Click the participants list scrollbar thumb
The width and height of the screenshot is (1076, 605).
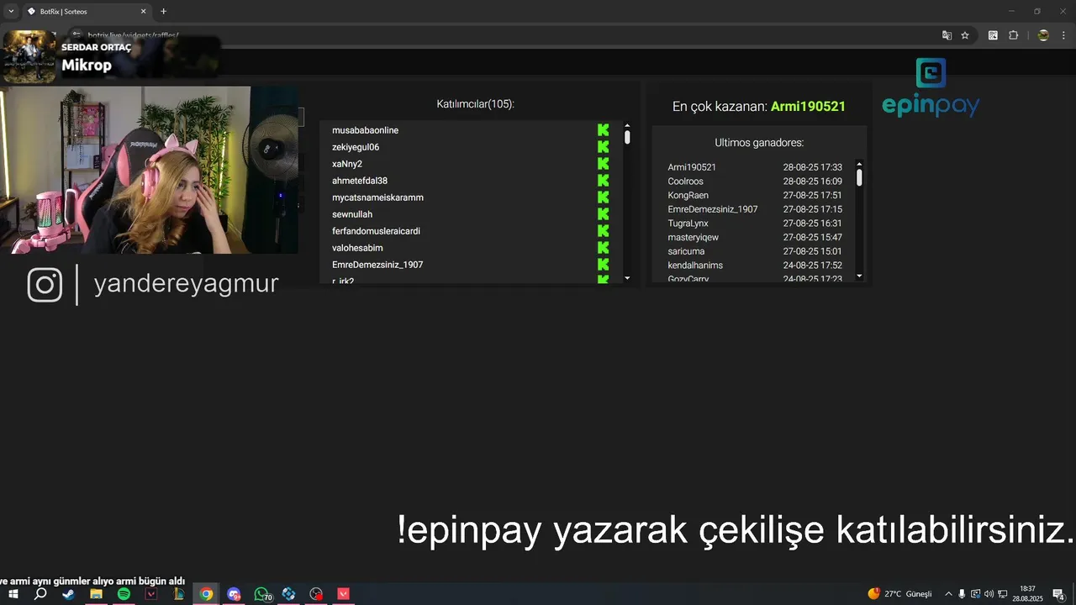(627, 137)
